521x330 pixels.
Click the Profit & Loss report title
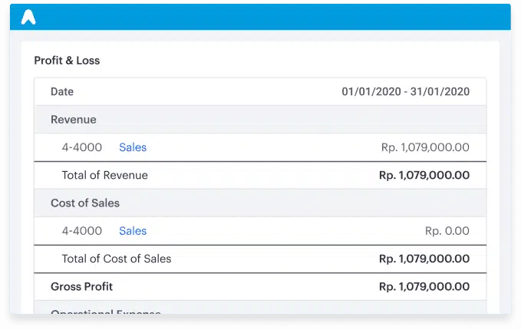tap(67, 60)
